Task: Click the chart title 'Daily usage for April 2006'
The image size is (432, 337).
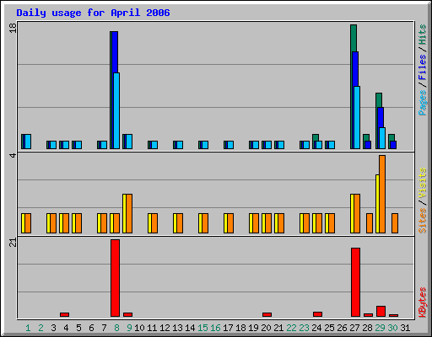Action: pyautogui.click(x=93, y=13)
